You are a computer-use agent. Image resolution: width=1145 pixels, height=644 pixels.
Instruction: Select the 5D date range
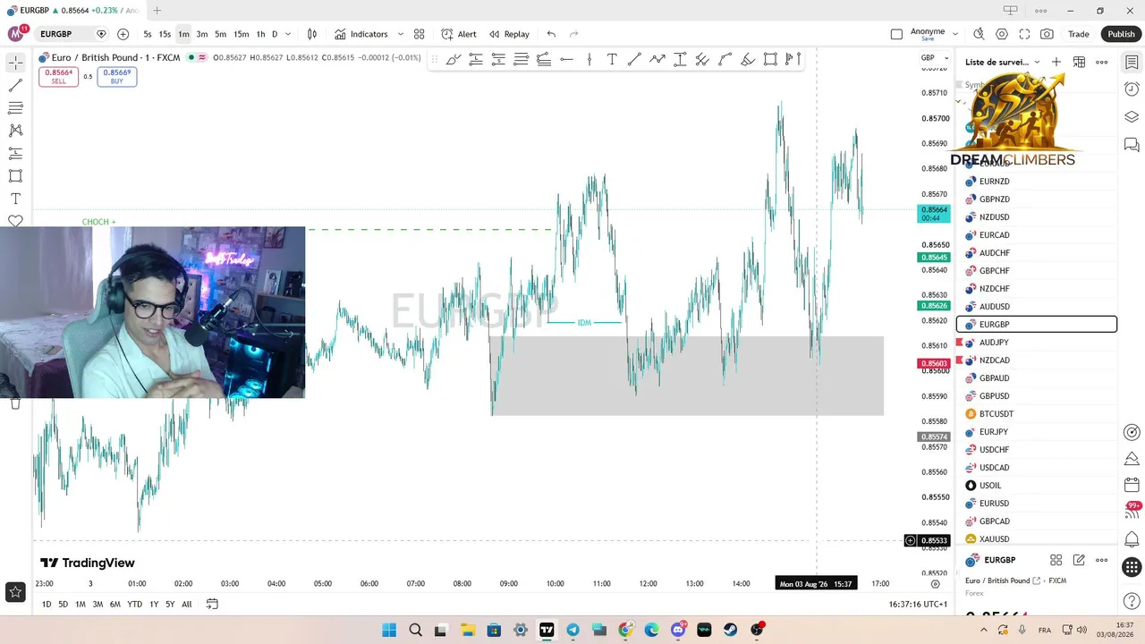tap(63, 605)
